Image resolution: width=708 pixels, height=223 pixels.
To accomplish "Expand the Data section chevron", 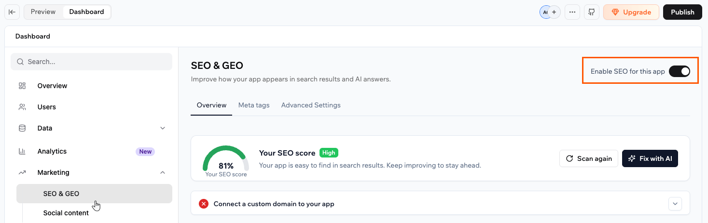I will pos(163,128).
